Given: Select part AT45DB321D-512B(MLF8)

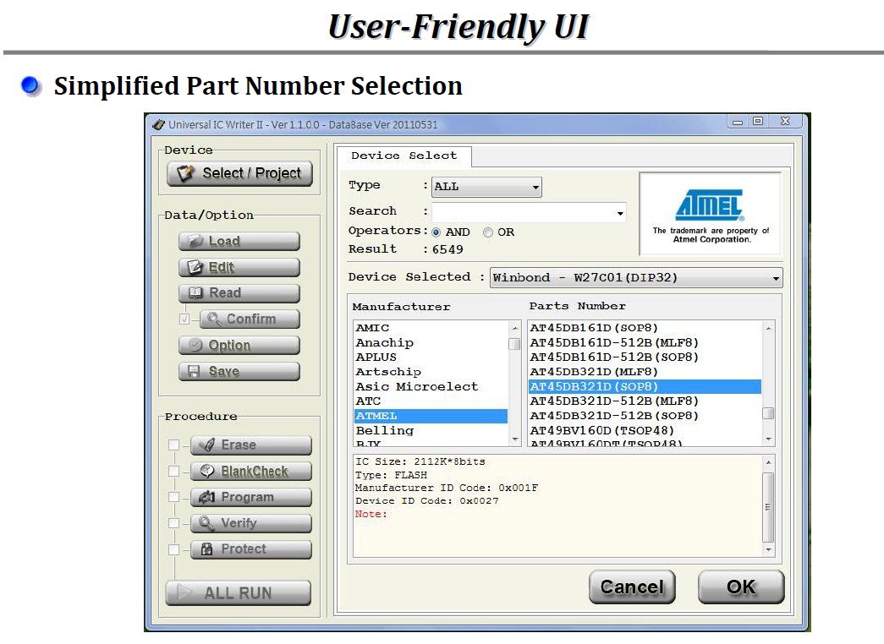Looking at the screenshot, I should [645, 401].
